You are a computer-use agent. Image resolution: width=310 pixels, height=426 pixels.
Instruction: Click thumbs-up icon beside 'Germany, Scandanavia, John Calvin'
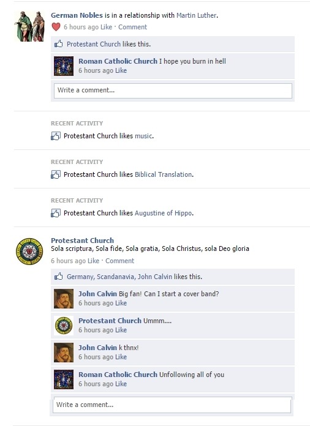(58, 277)
